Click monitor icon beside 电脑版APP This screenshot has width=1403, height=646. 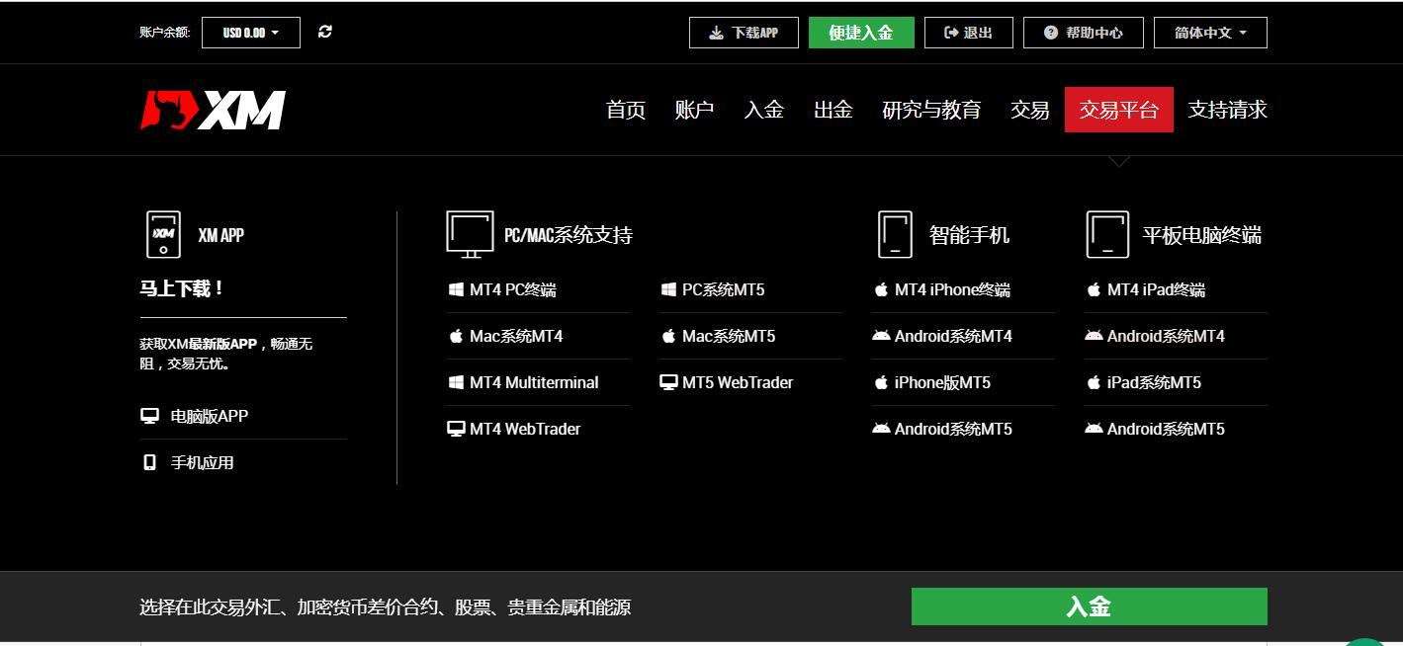149,416
